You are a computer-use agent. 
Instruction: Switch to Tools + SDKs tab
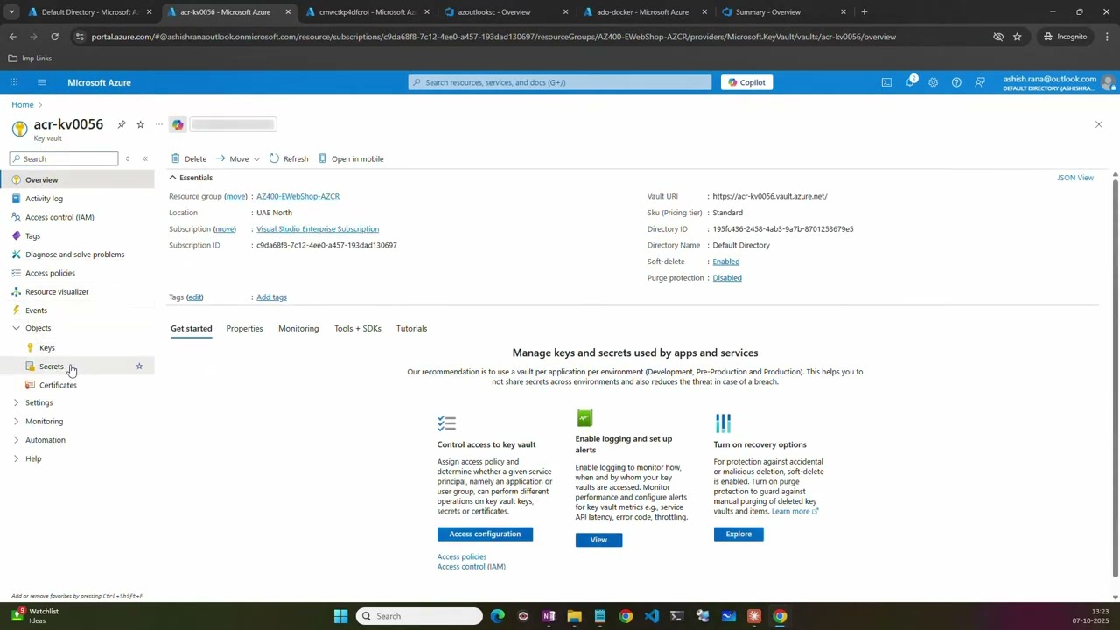coord(357,328)
